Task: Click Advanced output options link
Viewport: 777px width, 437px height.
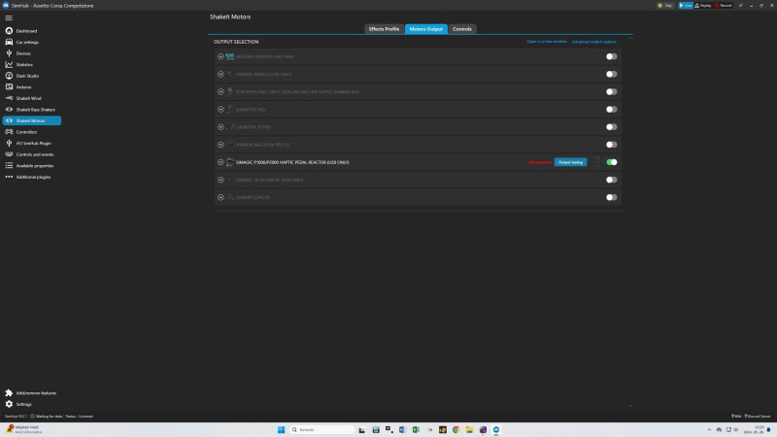Action: (594, 42)
